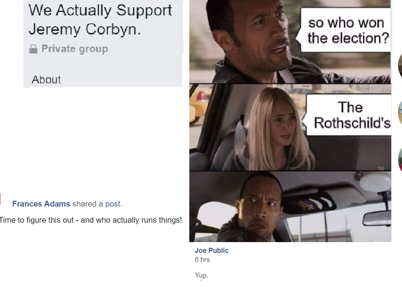402x287 pixels.
Task: Click the middle meme panel with blonde girl
Action: (290, 128)
